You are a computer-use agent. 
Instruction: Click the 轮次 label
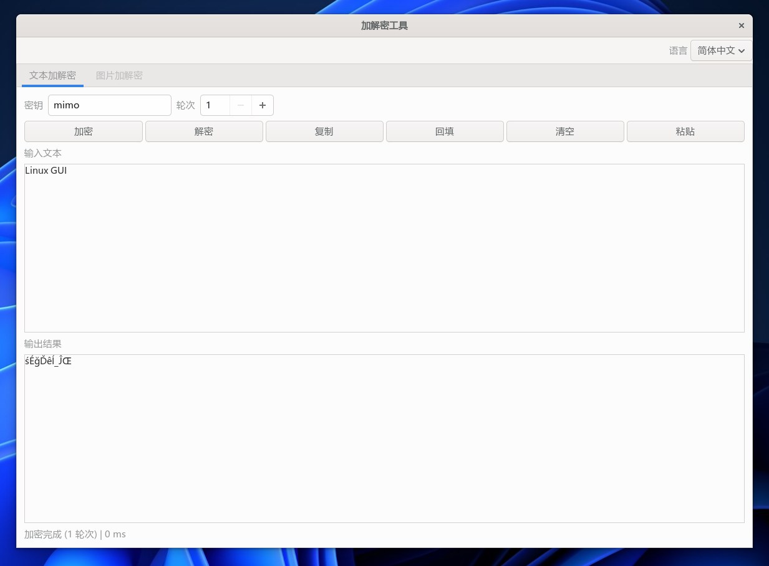click(186, 105)
